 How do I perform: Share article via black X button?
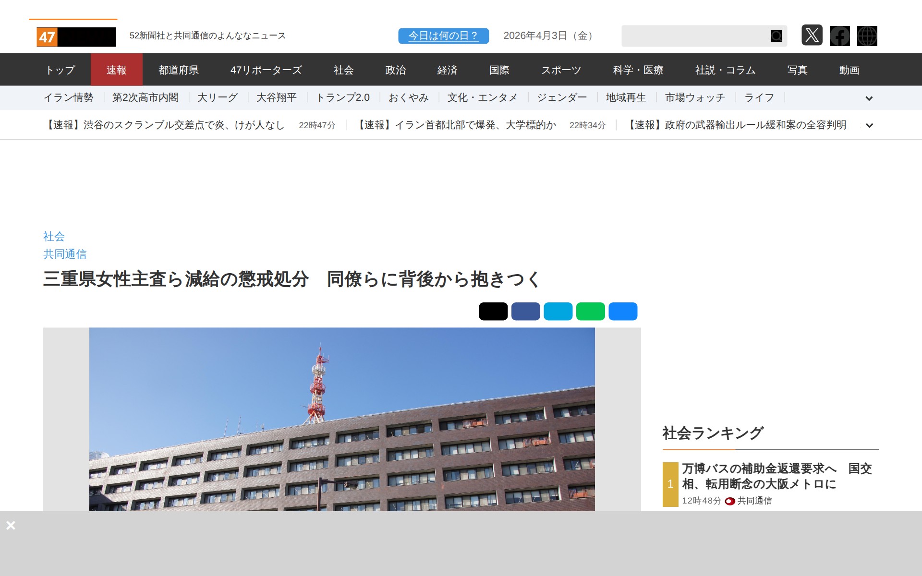click(x=493, y=311)
